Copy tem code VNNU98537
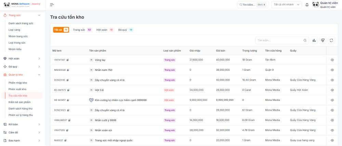Viewport: 342px width, 146px height. (69, 120)
